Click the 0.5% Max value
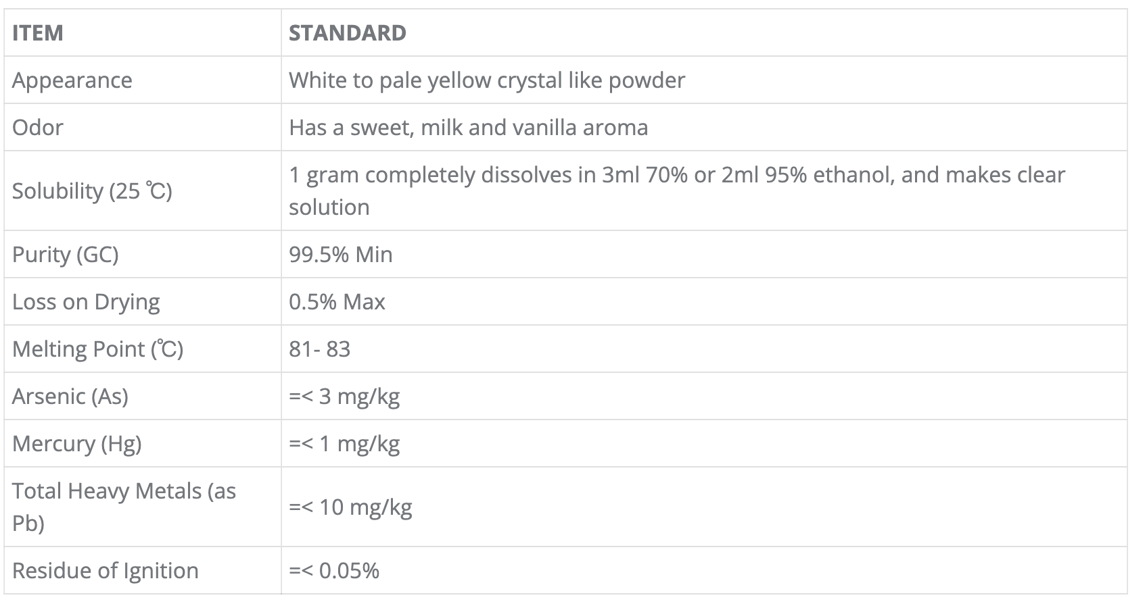This screenshot has height=608, width=1147. tap(337, 302)
